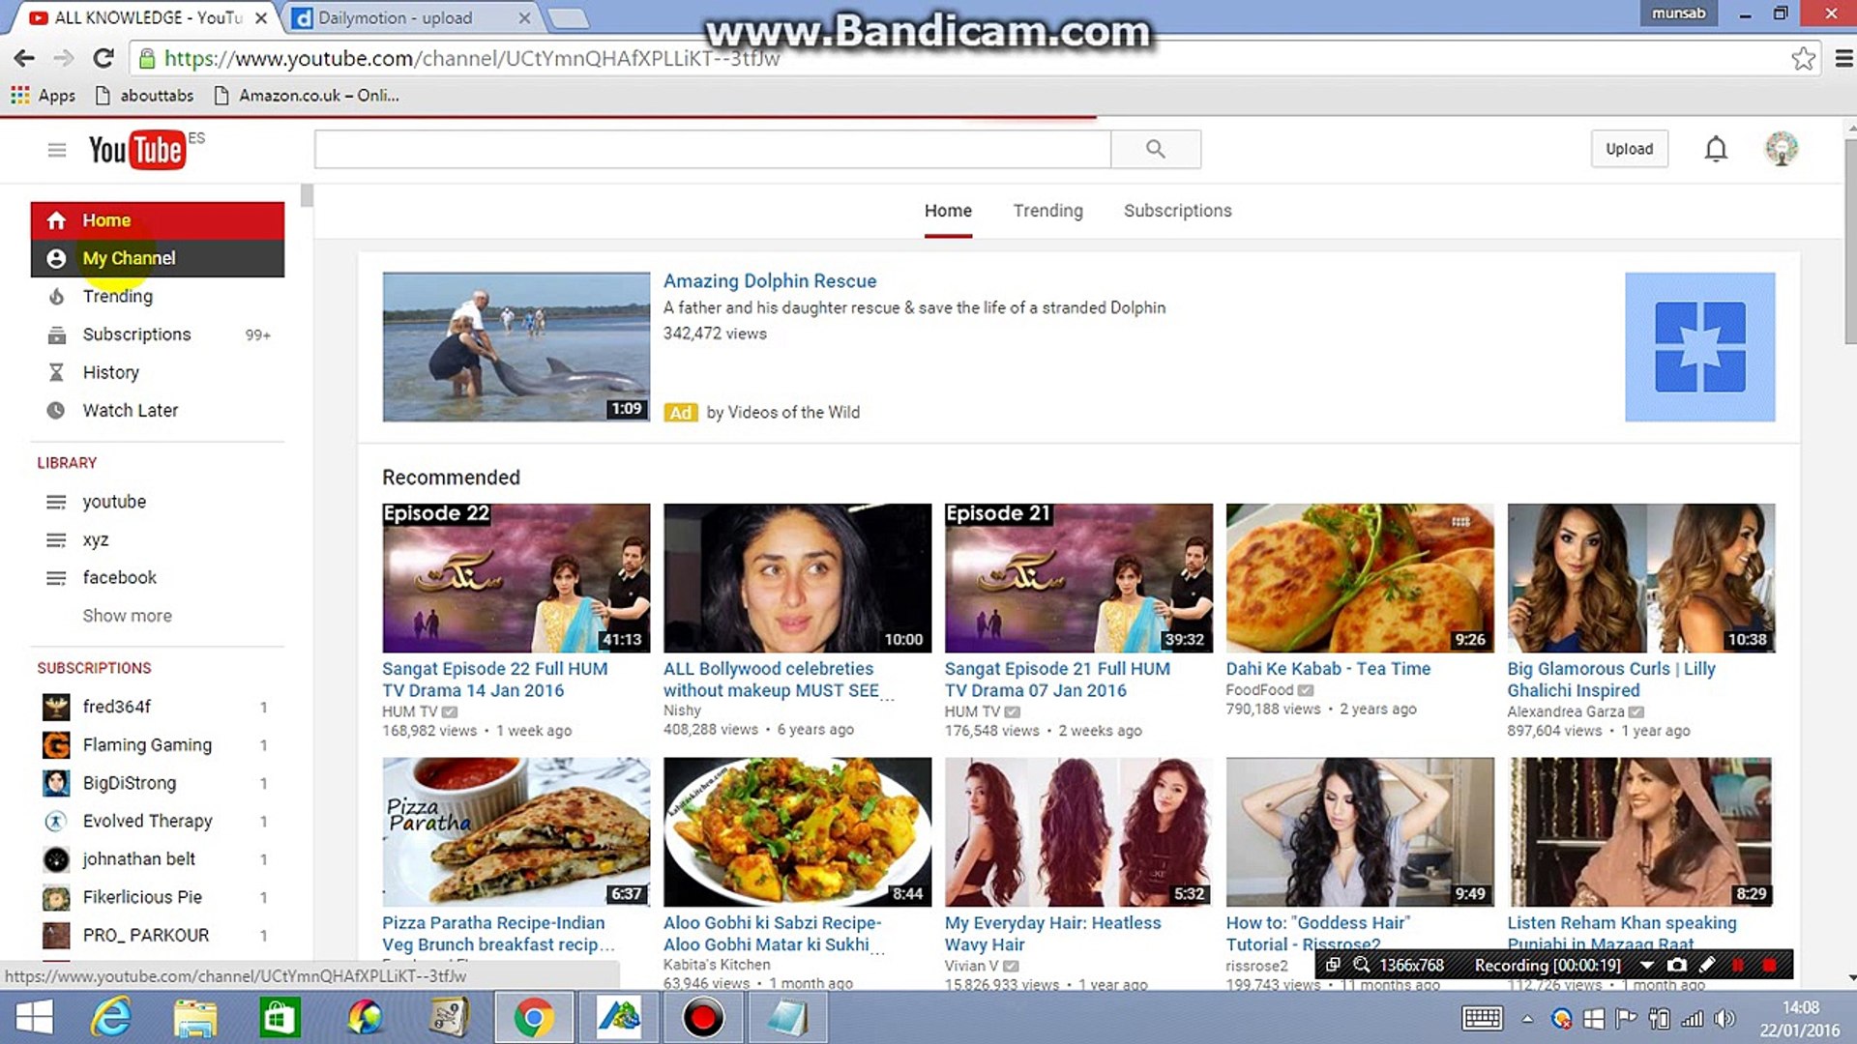Image resolution: width=1857 pixels, height=1044 pixels.
Task: Click Bandicam stop recording red square
Action: (1769, 965)
